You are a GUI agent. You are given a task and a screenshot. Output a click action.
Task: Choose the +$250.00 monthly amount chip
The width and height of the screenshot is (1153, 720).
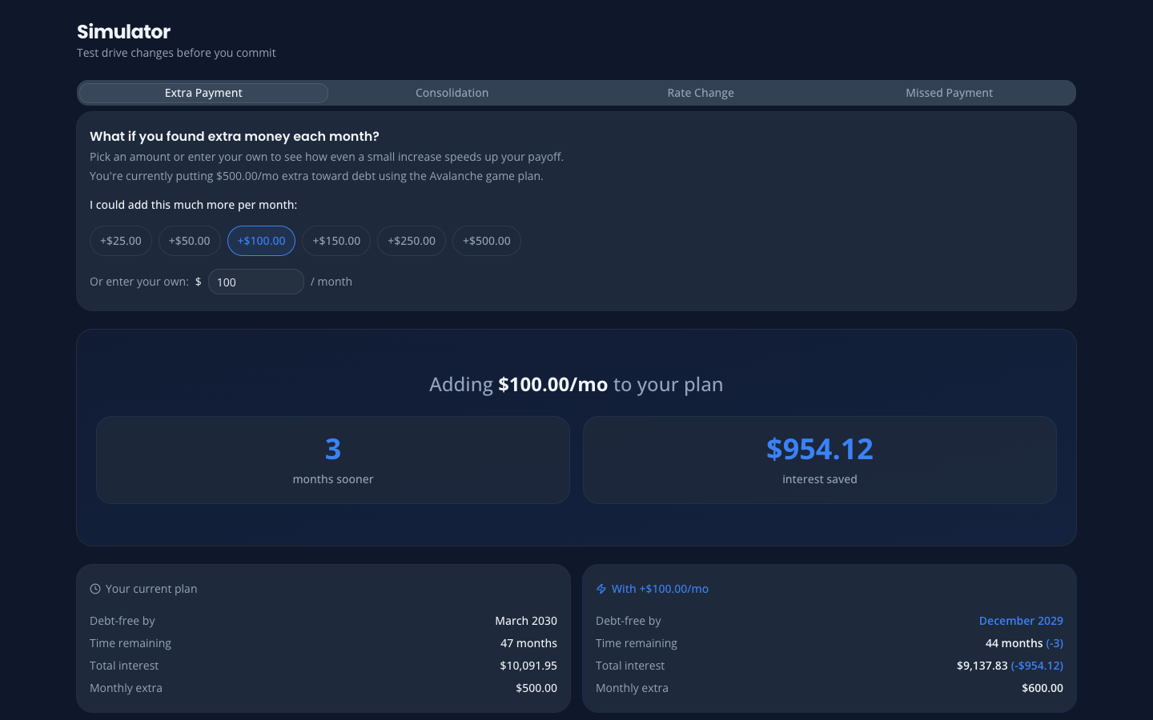pyautogui.click(x=411, y=240)
